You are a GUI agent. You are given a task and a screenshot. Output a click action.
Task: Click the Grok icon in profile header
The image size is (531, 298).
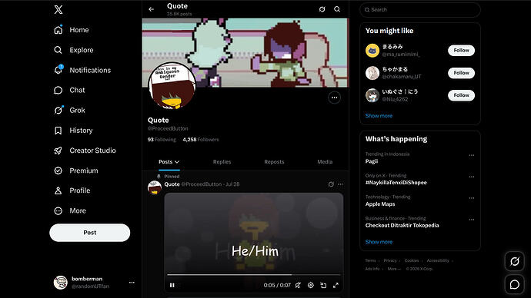point(322,9)
